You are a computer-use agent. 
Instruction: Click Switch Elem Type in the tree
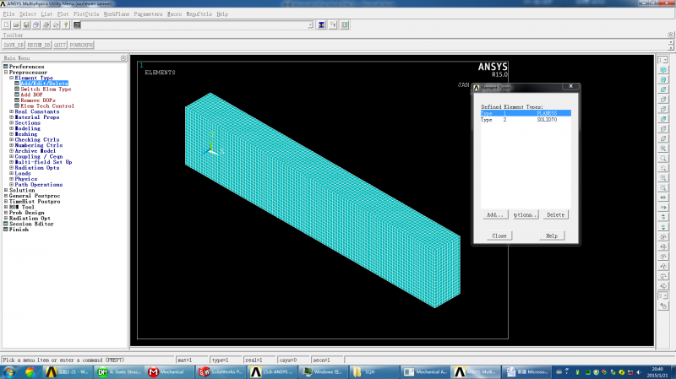click(46, 89)
